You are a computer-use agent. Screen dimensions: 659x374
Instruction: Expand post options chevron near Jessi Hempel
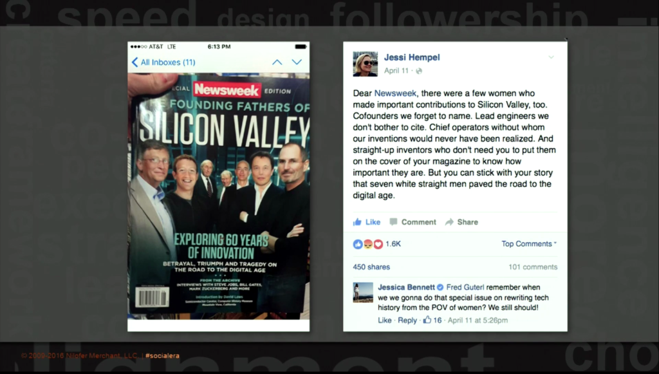pos(551,57)
